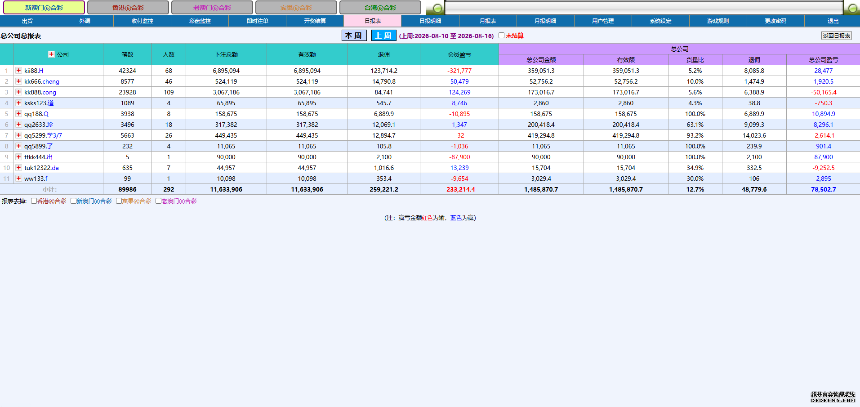Expand the qq5299.学3/7 company row
860x407 pixels.
(x=18, y=135)
